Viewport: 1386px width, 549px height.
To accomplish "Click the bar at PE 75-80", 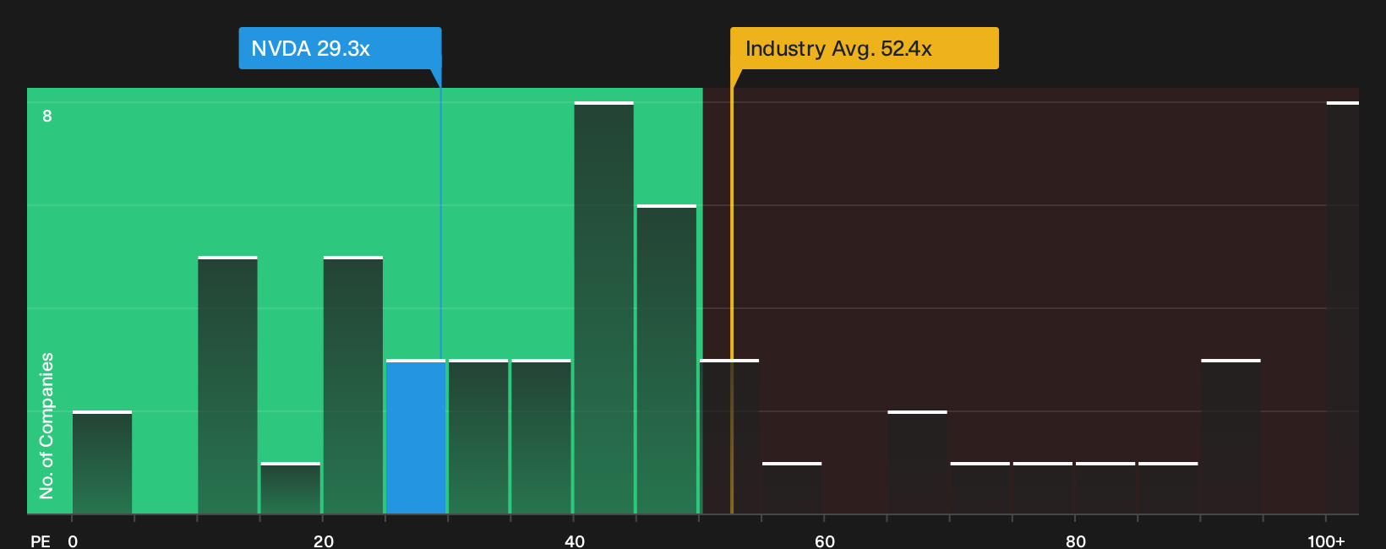I will point(1043,488).
